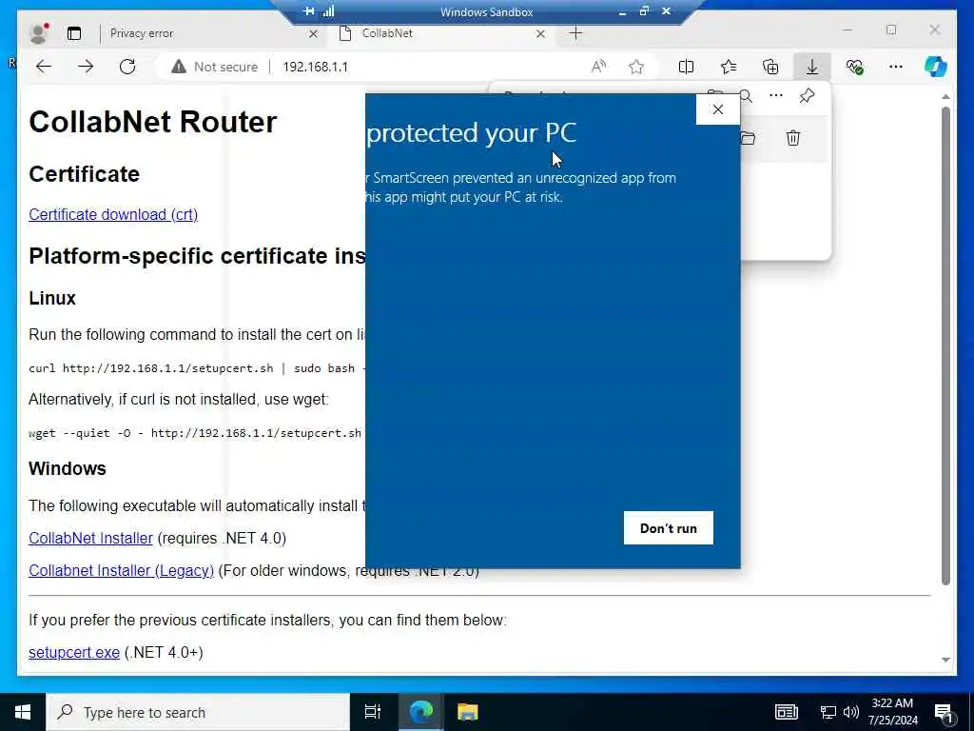The width and height of the screenshot is (974, 731).
Task: Click the Windows Sandbox pin icon
Action: tap(308, 11)
